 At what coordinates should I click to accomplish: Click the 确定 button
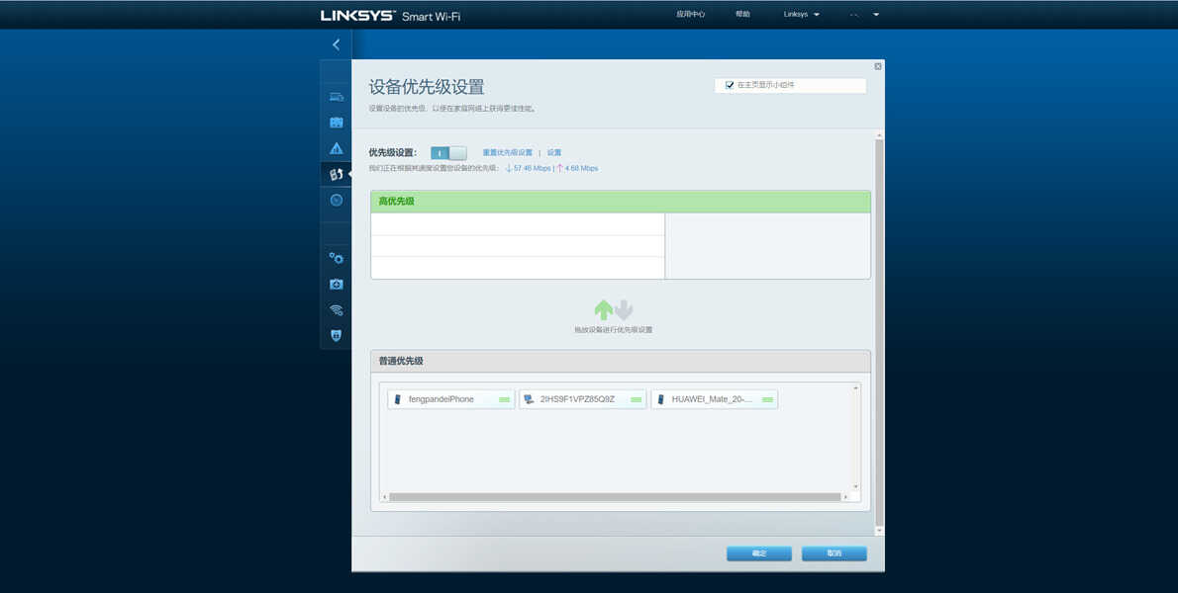pos(759,553)
